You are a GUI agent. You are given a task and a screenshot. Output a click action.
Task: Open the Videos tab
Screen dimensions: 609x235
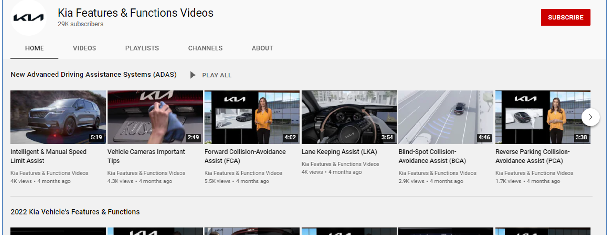click(84, 48)
